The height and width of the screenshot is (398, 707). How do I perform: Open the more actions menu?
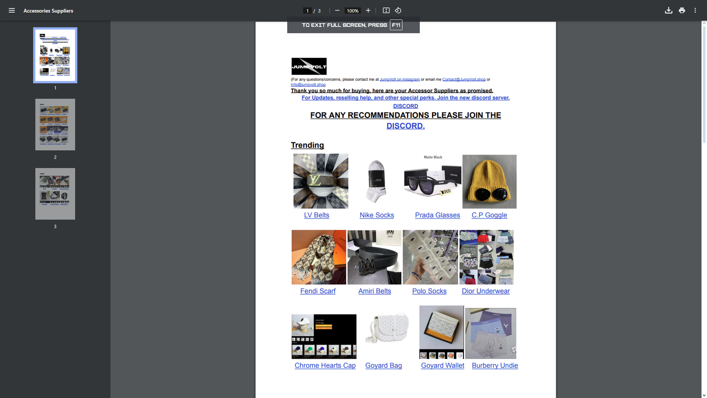695,10
